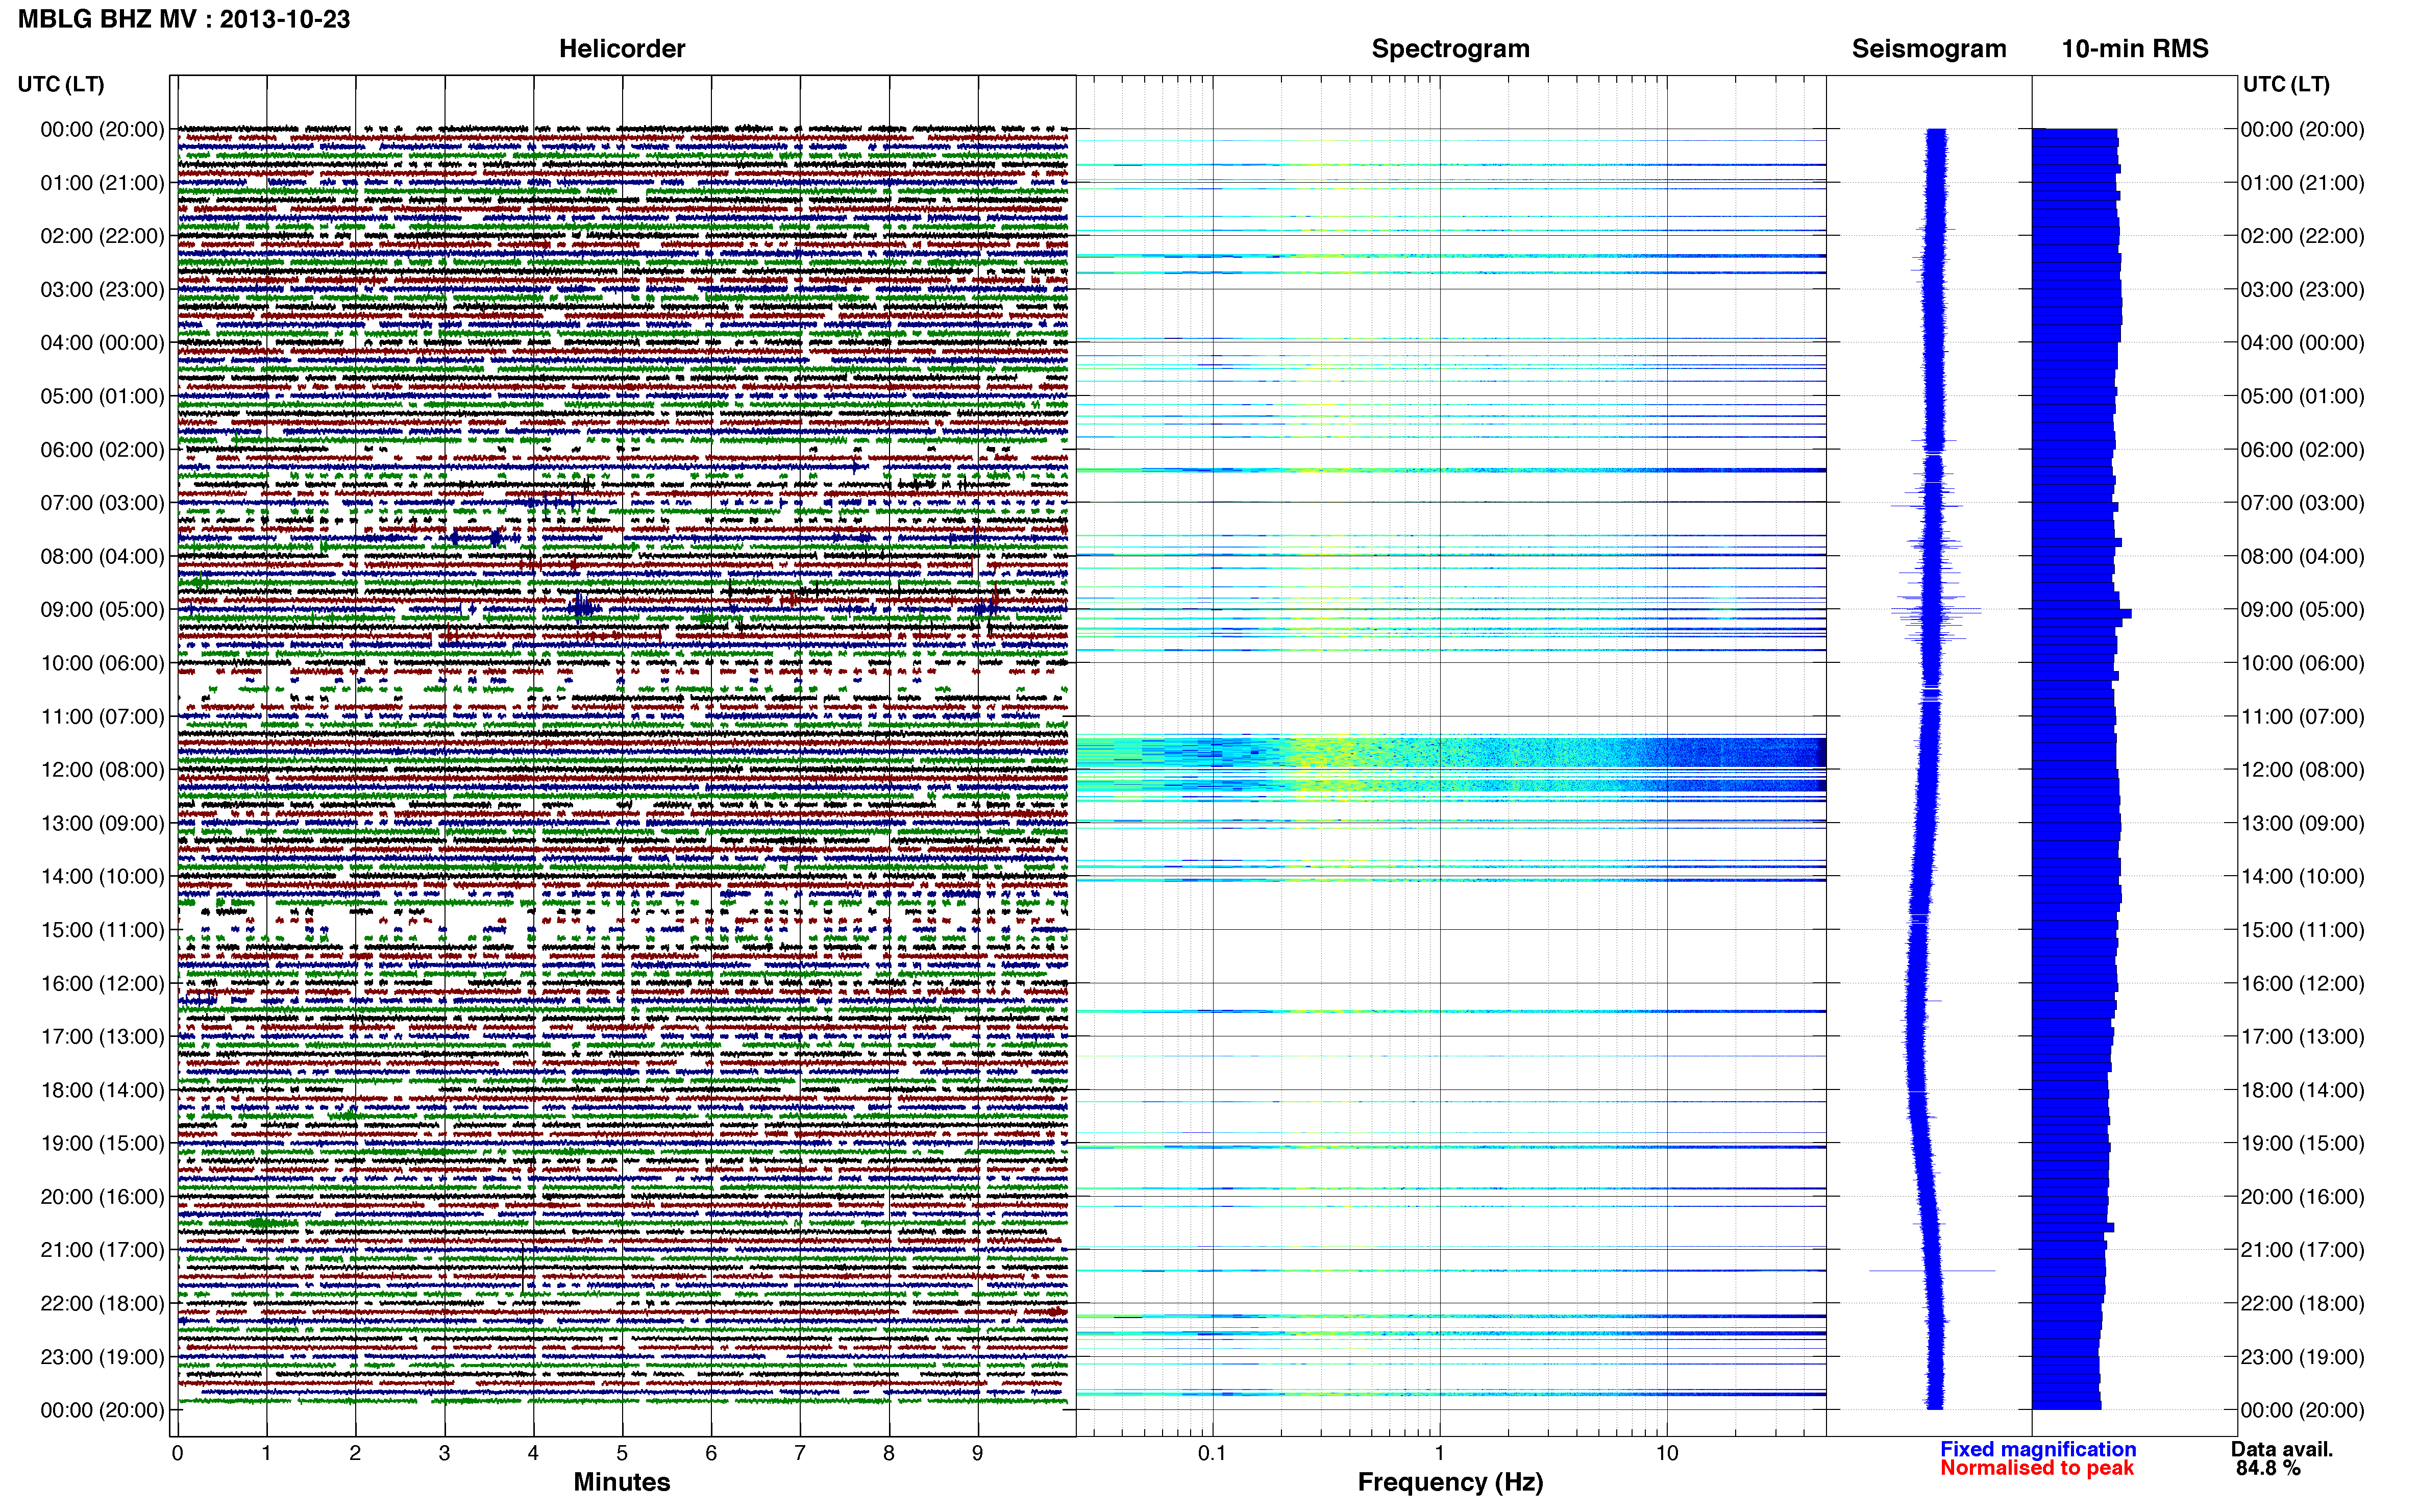
Task: Click left time label '11:00 (07:00)'
Action: click(x=102, y=716)
